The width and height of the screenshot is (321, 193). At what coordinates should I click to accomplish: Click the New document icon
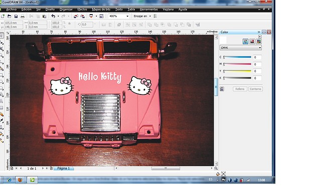tap(3, 16)
